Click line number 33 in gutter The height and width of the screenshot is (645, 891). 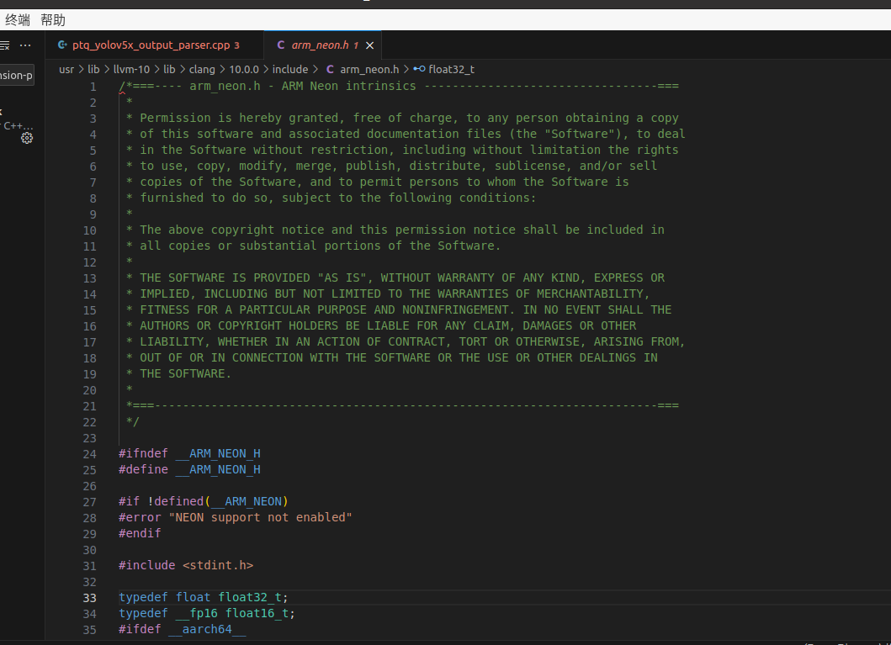click(x=90, y=598)
